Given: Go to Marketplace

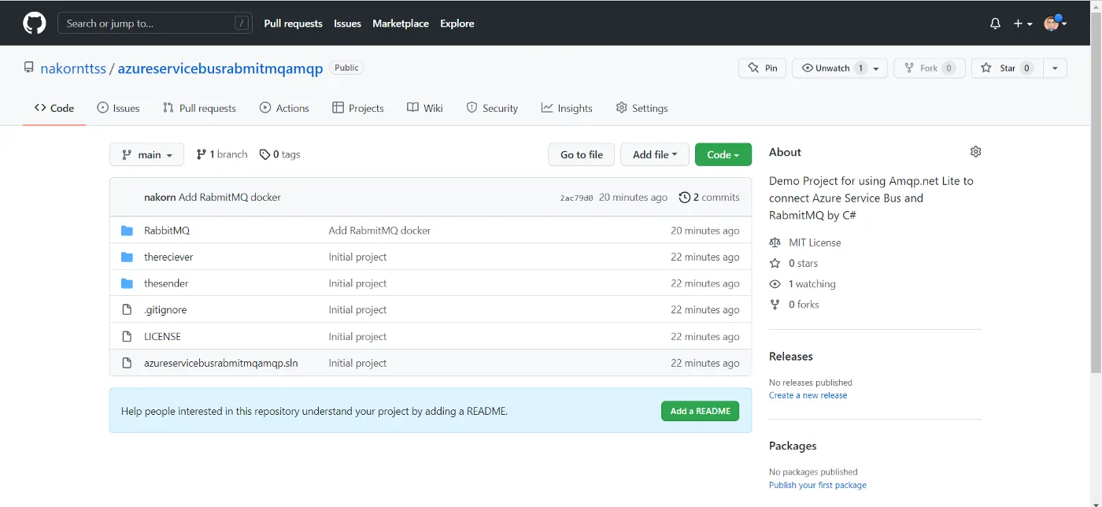Looking at the screenshot, I should pyautogui.click(x=401, y=24).
